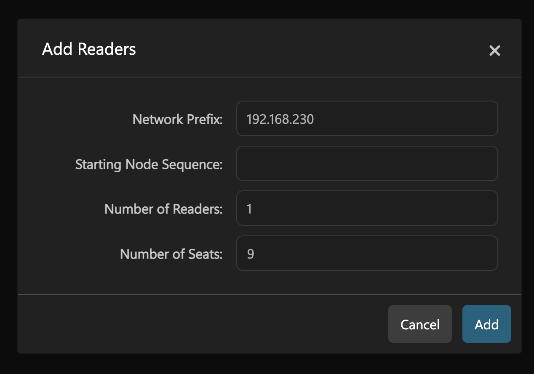The image size is (534, 374).
Task: Click the 'Add Readers' dialog title
Action: pos(89,49)
